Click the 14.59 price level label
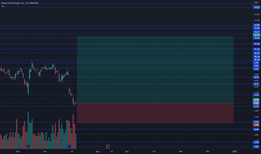 tap(257, 7)
